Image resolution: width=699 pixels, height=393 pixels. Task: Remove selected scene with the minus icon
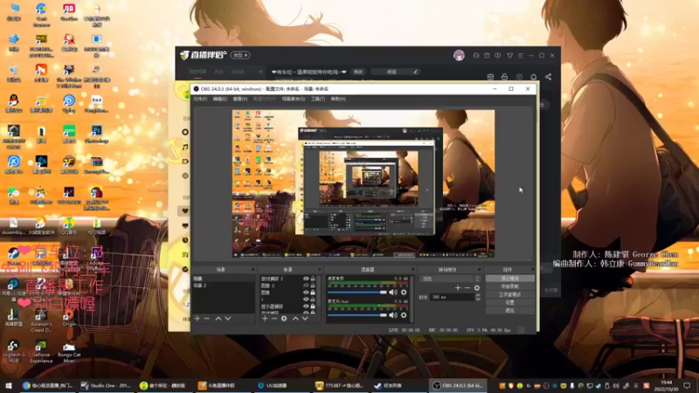pos(207,319)
